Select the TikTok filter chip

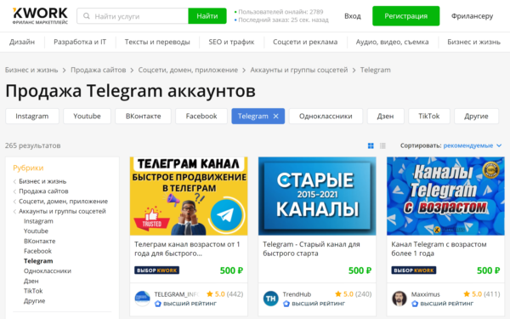point(429,117)
